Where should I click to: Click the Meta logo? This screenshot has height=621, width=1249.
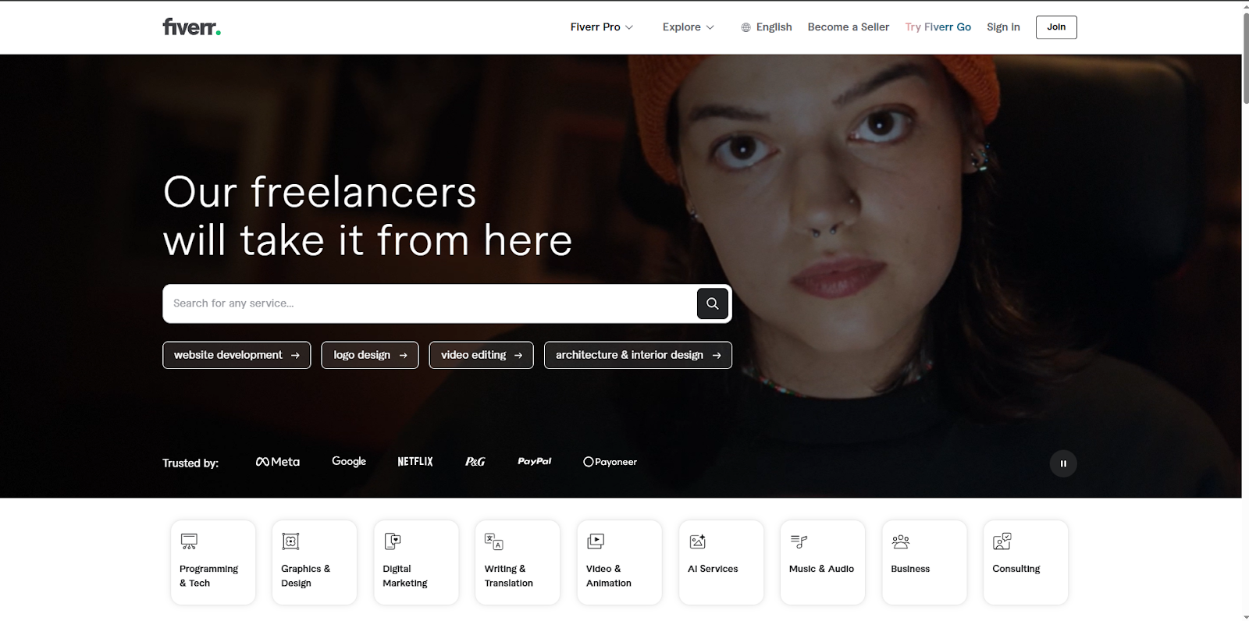tap(278, 462)
